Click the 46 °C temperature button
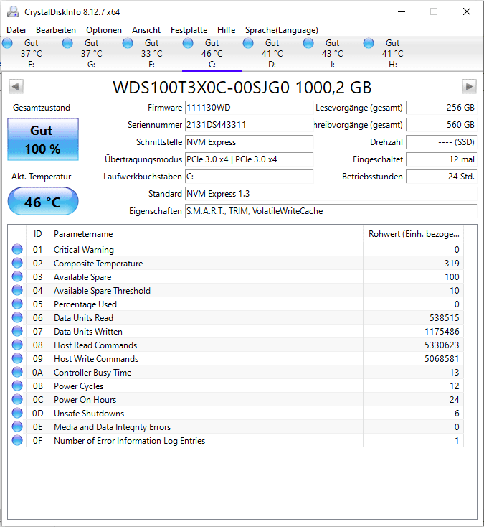Viewport: 484px width, 527px height. (43, 201)
